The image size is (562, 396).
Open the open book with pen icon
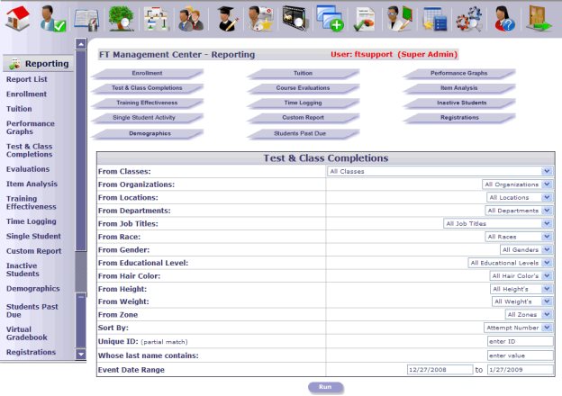click(86, 20)
